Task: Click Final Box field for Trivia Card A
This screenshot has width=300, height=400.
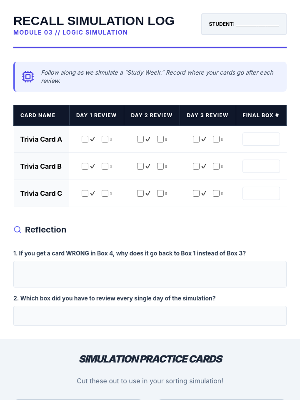Action: 261,139
